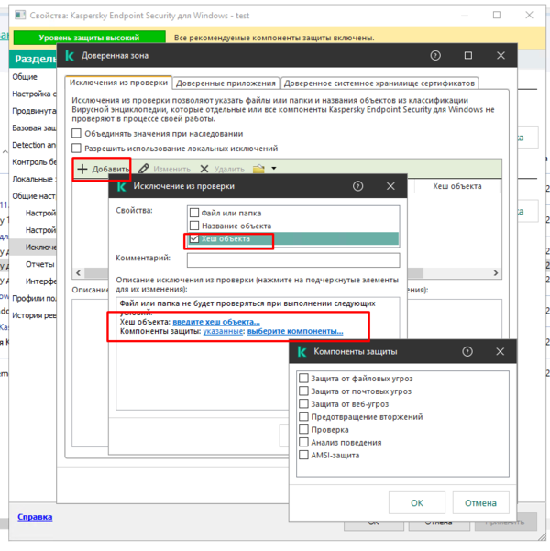The height and width of the screenshot is (551, 550).
Task: Click Kaspersky logo in Компоненты защиты title
Action: click(301, 351)
